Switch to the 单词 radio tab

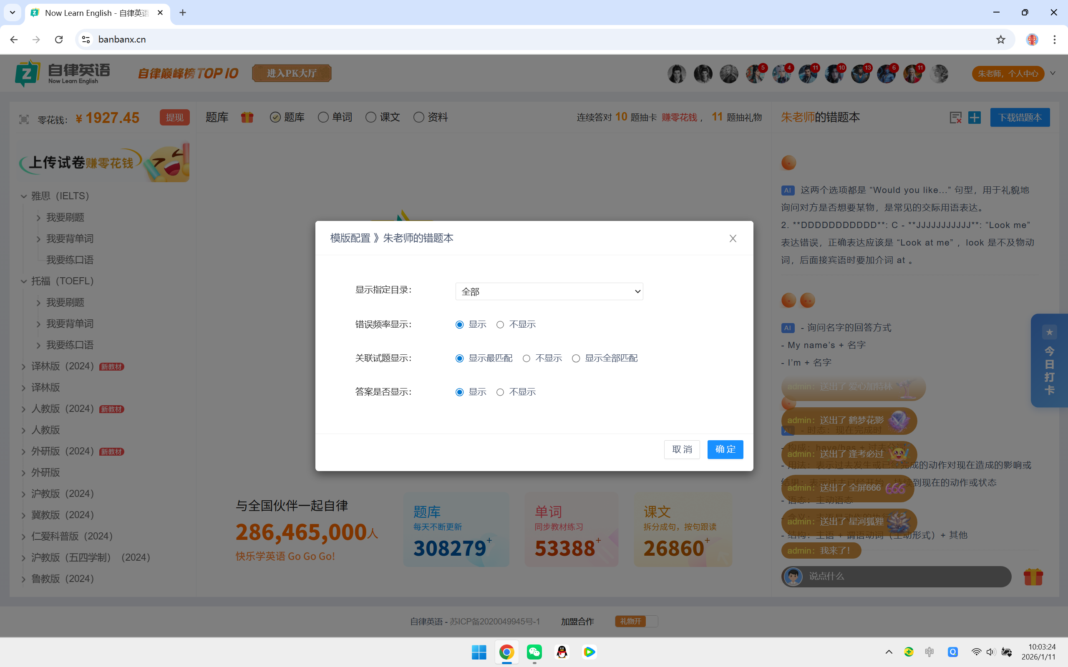323,117
